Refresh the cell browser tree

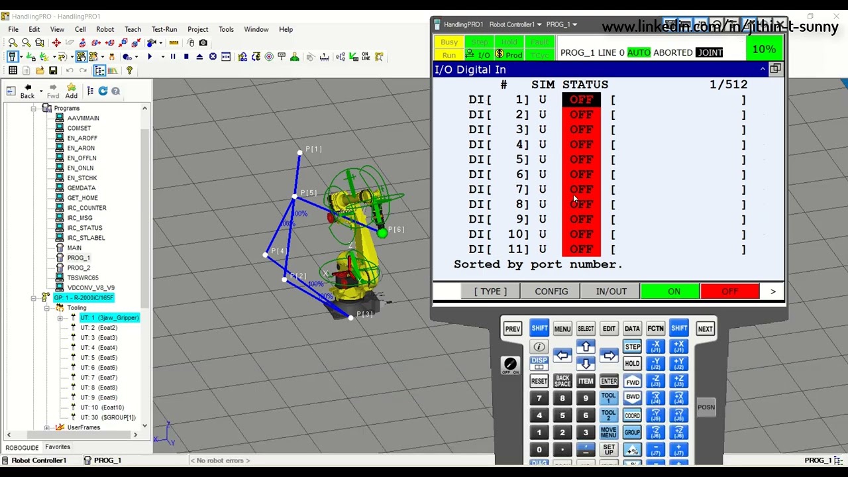[103, 91]
